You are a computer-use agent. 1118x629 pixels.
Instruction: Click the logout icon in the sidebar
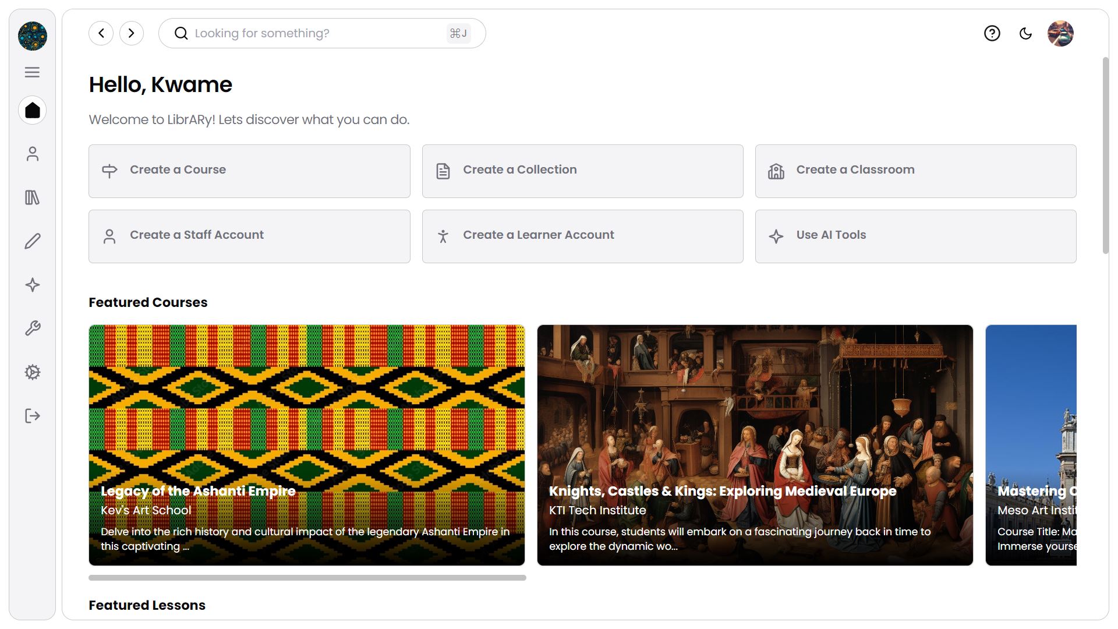pos(33,416)
